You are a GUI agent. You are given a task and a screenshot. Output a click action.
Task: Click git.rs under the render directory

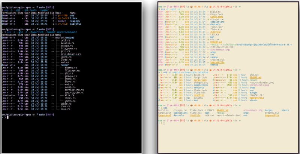tap(69, 73)
